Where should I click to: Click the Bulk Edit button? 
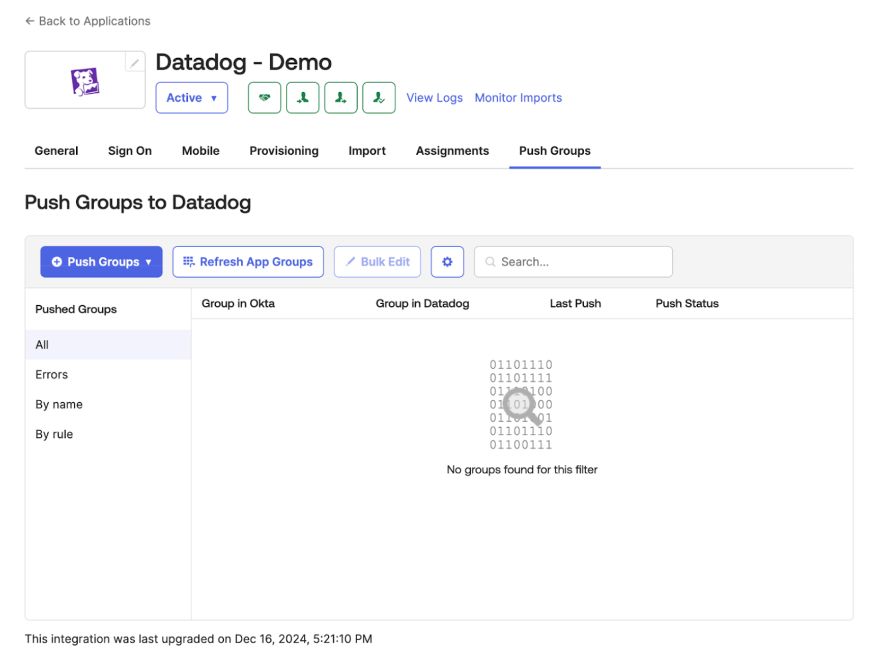coord(377,261)
